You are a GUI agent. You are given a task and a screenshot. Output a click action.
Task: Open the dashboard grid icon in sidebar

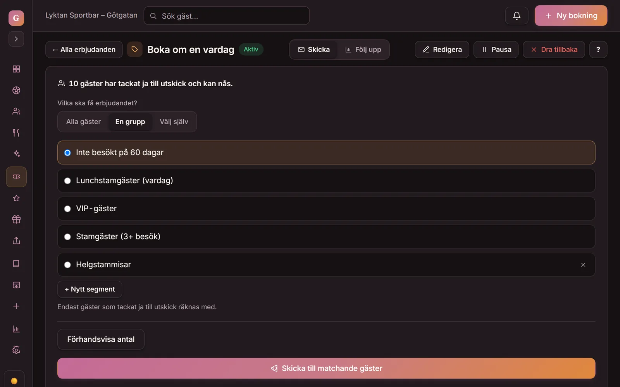pyautogui.click(x=16, y=69)
